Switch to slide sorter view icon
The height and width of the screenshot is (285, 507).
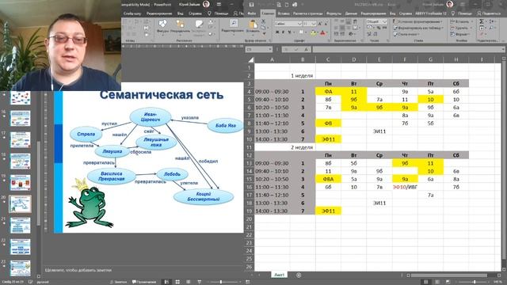tap(177, 282)
